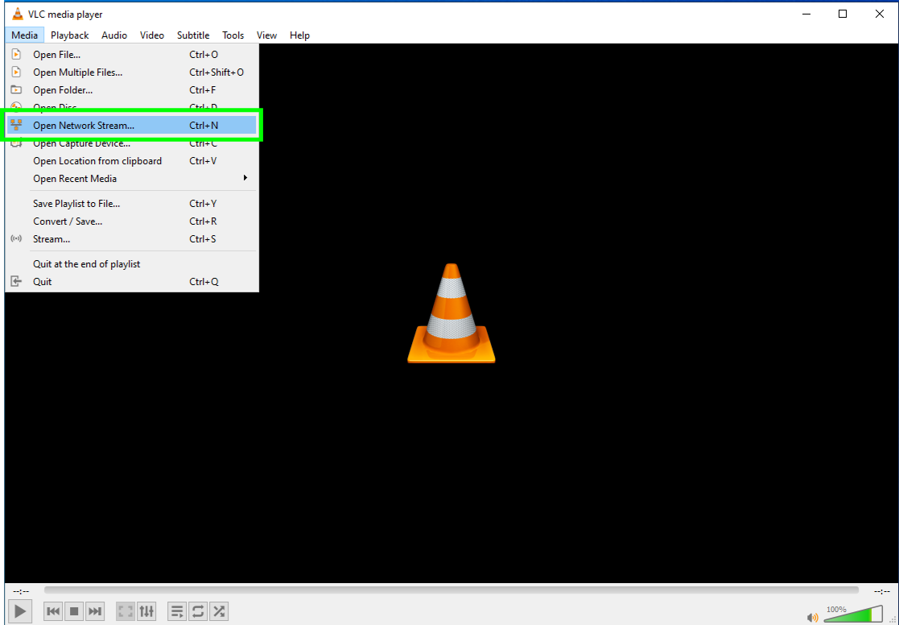Click the Stop playback icon
The width and height of the screenshot is (899, 625).
coord(73,611)
